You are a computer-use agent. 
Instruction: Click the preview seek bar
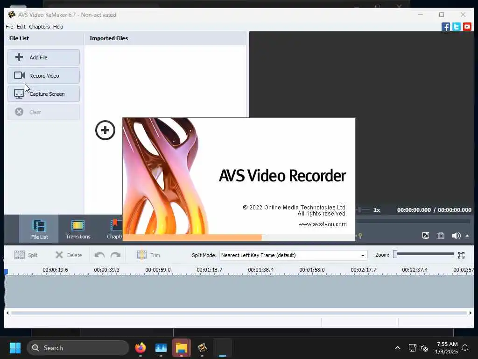[413, 221]
